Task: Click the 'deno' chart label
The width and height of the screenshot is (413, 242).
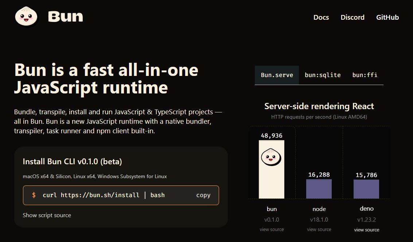Action: [367, 209]
